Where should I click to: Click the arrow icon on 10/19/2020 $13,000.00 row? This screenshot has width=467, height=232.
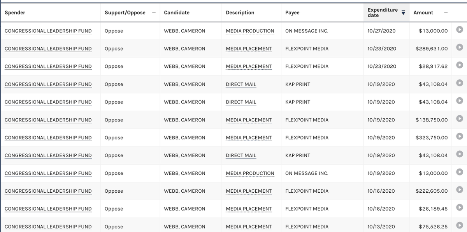(460, 172)
